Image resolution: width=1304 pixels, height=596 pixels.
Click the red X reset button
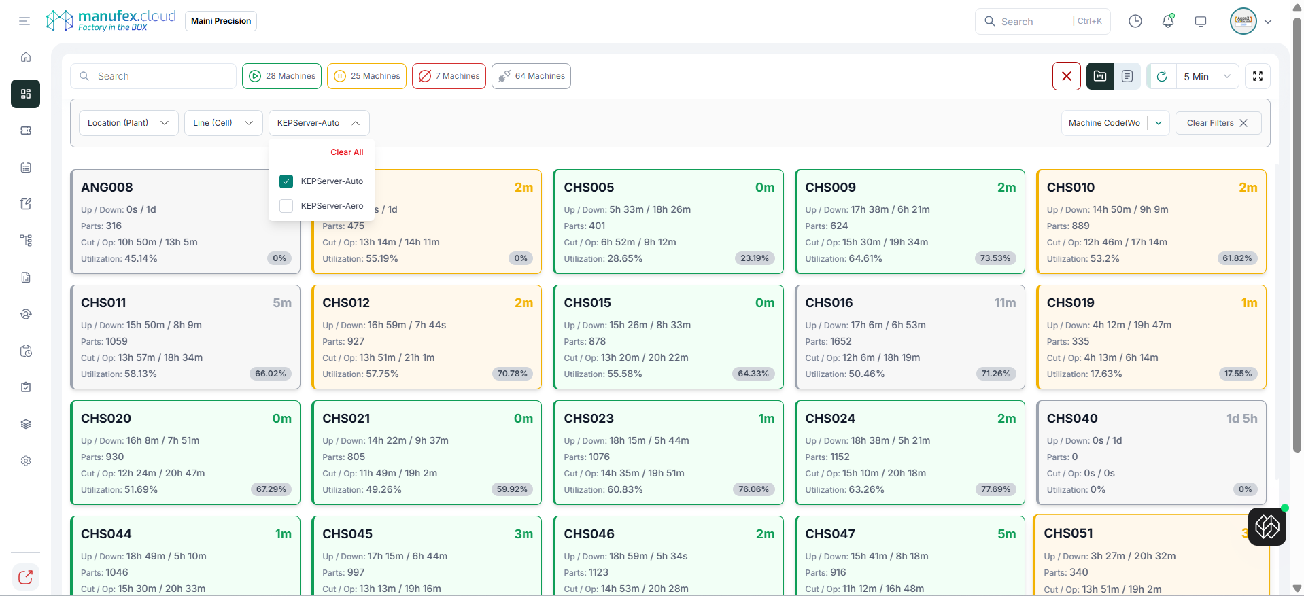[x=1066, y=76]
